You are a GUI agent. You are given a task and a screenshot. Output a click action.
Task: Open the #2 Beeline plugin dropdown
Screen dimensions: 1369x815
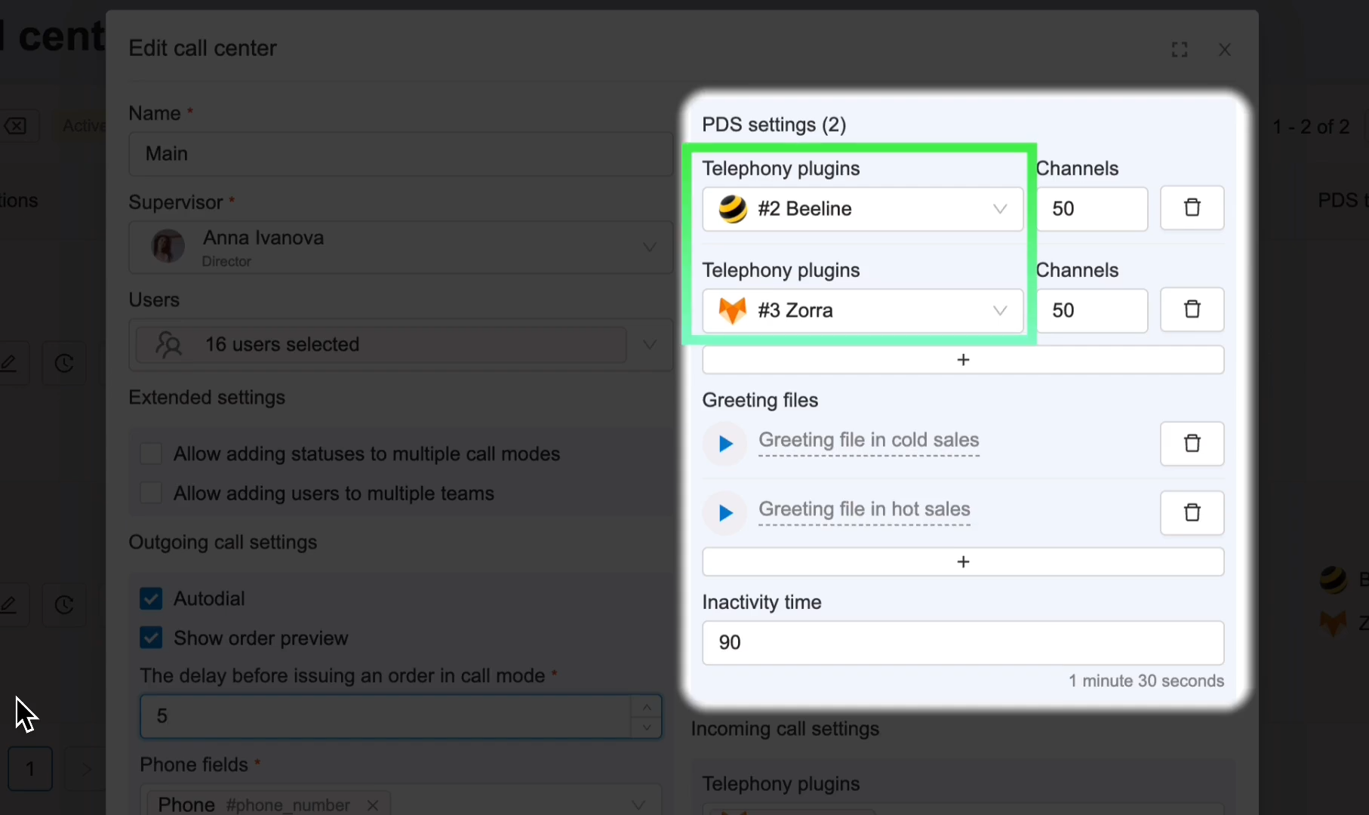863,209
